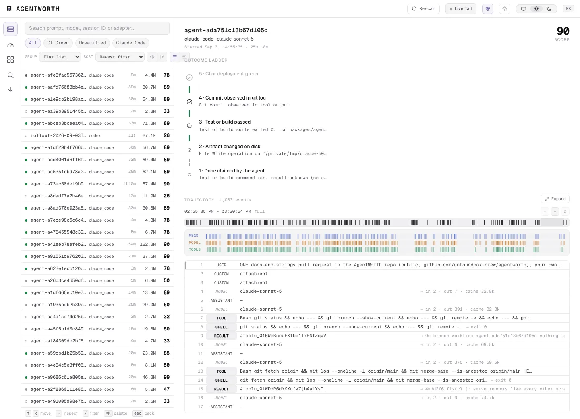Click the collapse-to-left panel icon
The width and height of the screenshot is (580, 419).
point(162,57)
